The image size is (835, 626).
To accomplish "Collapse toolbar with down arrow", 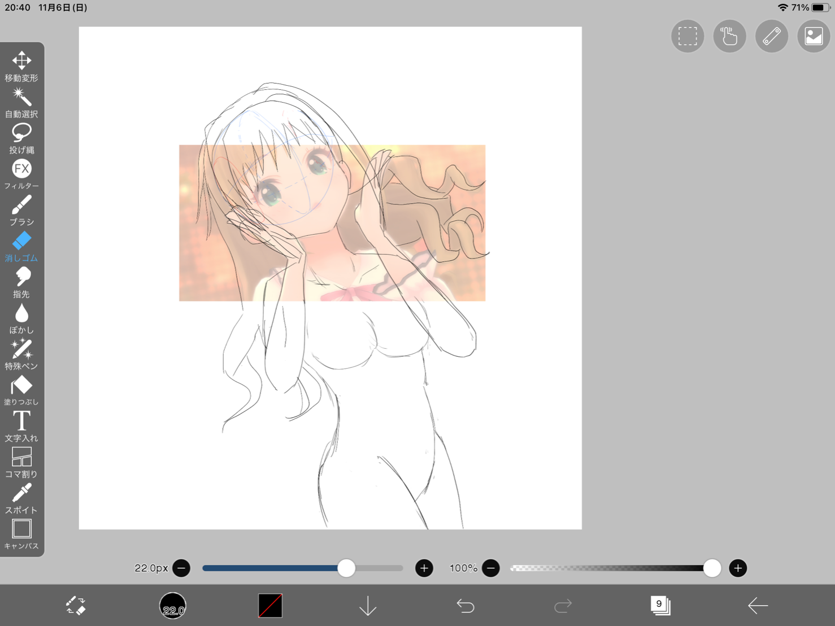I will (x=368, y=605).
